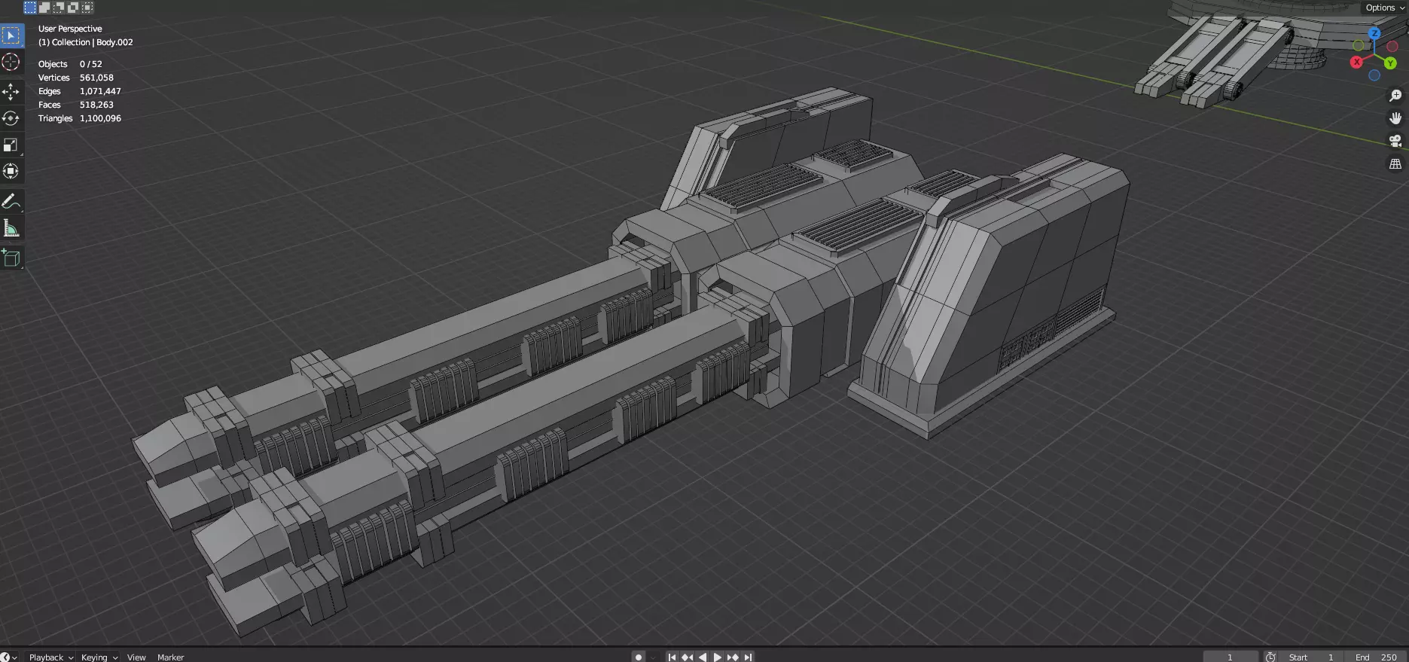Select the Add Cube tool
1409x662 pixels.
(11, 258)
